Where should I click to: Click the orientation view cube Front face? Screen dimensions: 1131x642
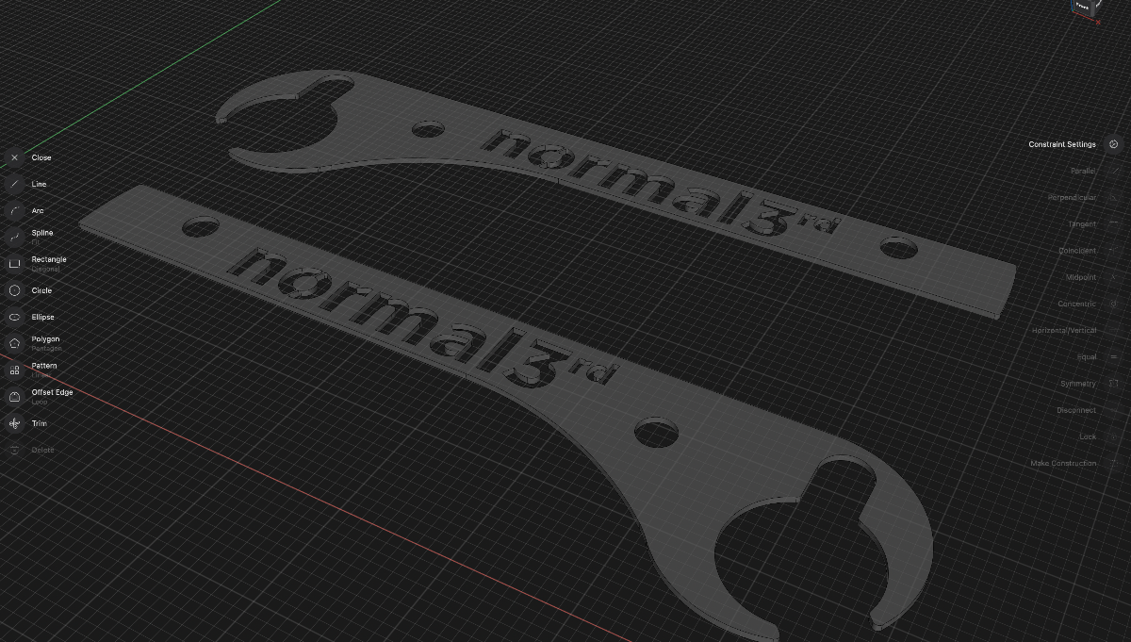1082,6
